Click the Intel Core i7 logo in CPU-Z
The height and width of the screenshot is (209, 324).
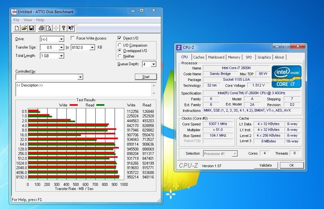click(286, 77)
